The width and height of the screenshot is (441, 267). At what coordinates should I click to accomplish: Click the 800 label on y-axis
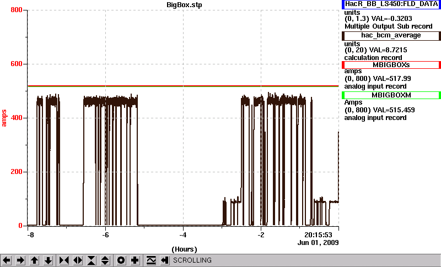point(17,10)
